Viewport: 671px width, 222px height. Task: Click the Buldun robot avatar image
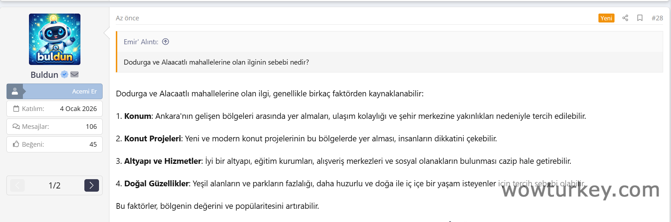(x=55, y=39)
